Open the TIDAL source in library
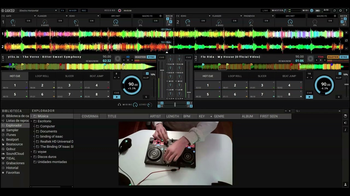Viewport: 350px width, 196px height. point(10,158)
